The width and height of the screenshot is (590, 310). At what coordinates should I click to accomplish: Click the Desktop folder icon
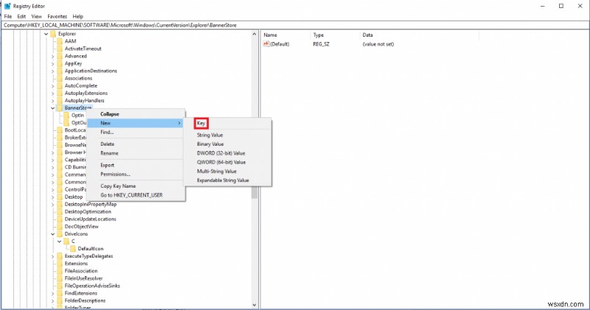coord(60,197)
